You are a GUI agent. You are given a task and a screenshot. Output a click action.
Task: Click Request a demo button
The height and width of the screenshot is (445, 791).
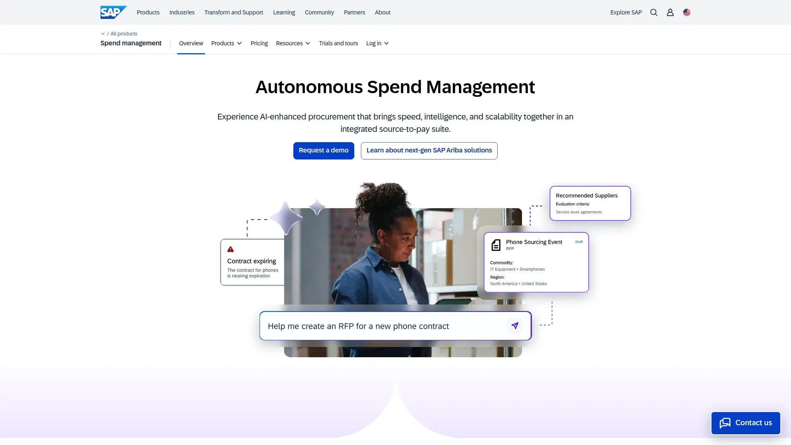323,150
